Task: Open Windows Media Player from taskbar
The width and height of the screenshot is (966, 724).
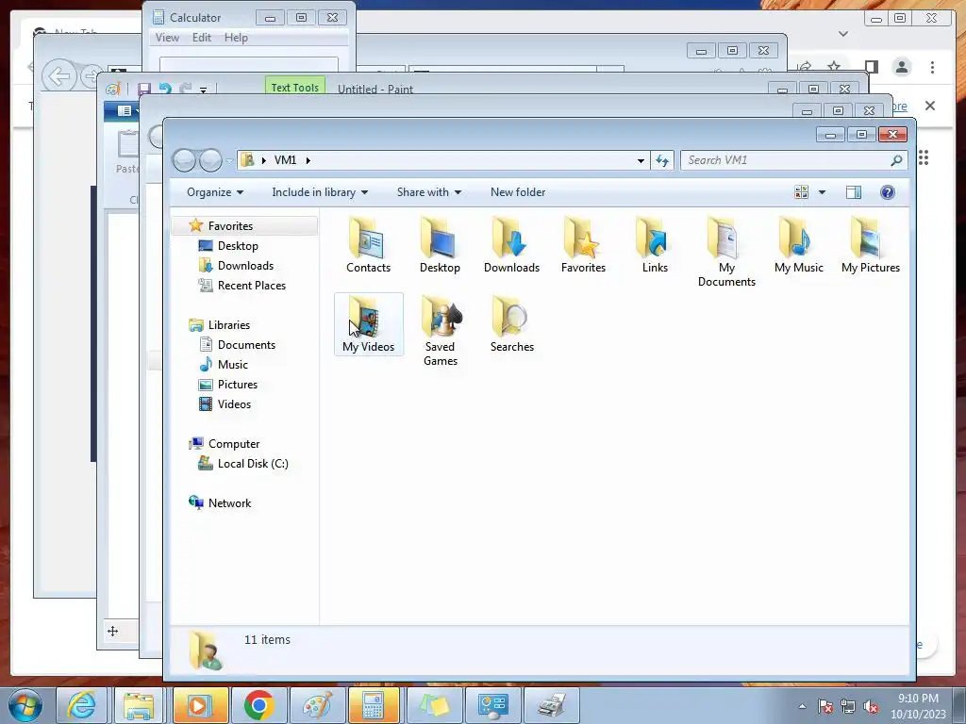Action: pyautogui.click(x=200, y=705)
